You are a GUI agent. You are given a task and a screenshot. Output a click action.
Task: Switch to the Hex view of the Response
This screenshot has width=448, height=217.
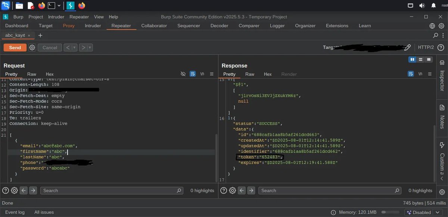click(x=267, y=74)
